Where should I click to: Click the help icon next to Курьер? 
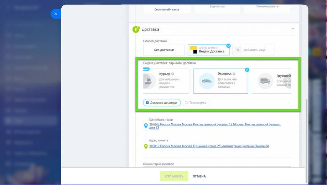(173, 74)
